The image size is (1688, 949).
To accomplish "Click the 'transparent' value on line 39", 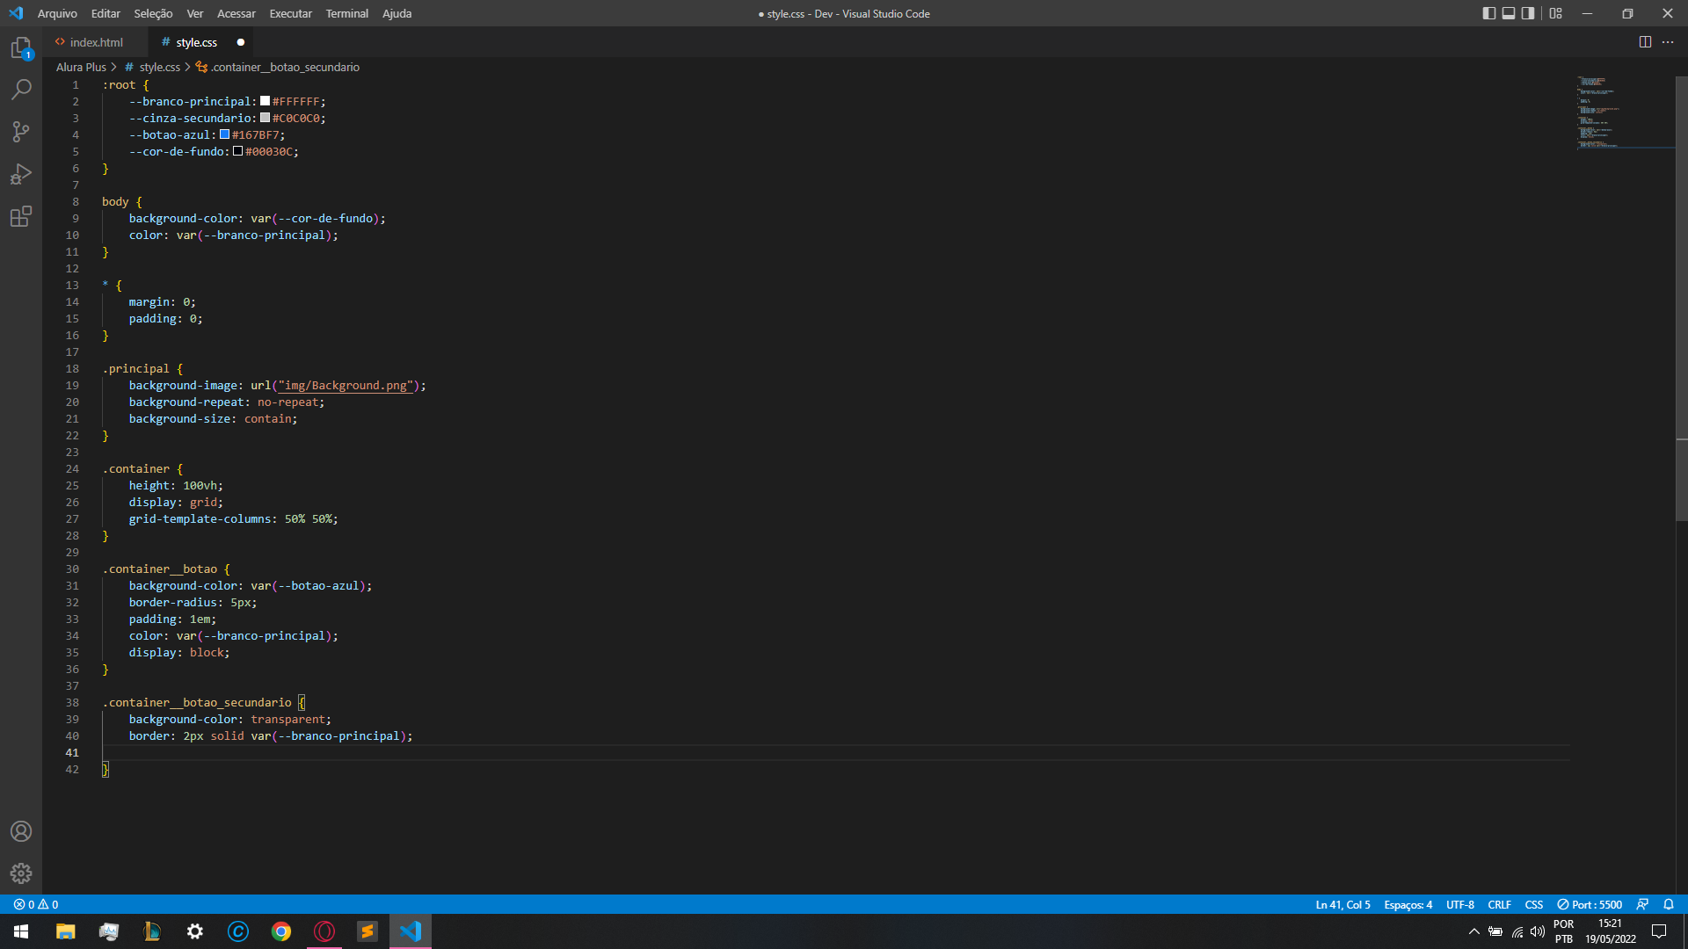I will 287,719.
